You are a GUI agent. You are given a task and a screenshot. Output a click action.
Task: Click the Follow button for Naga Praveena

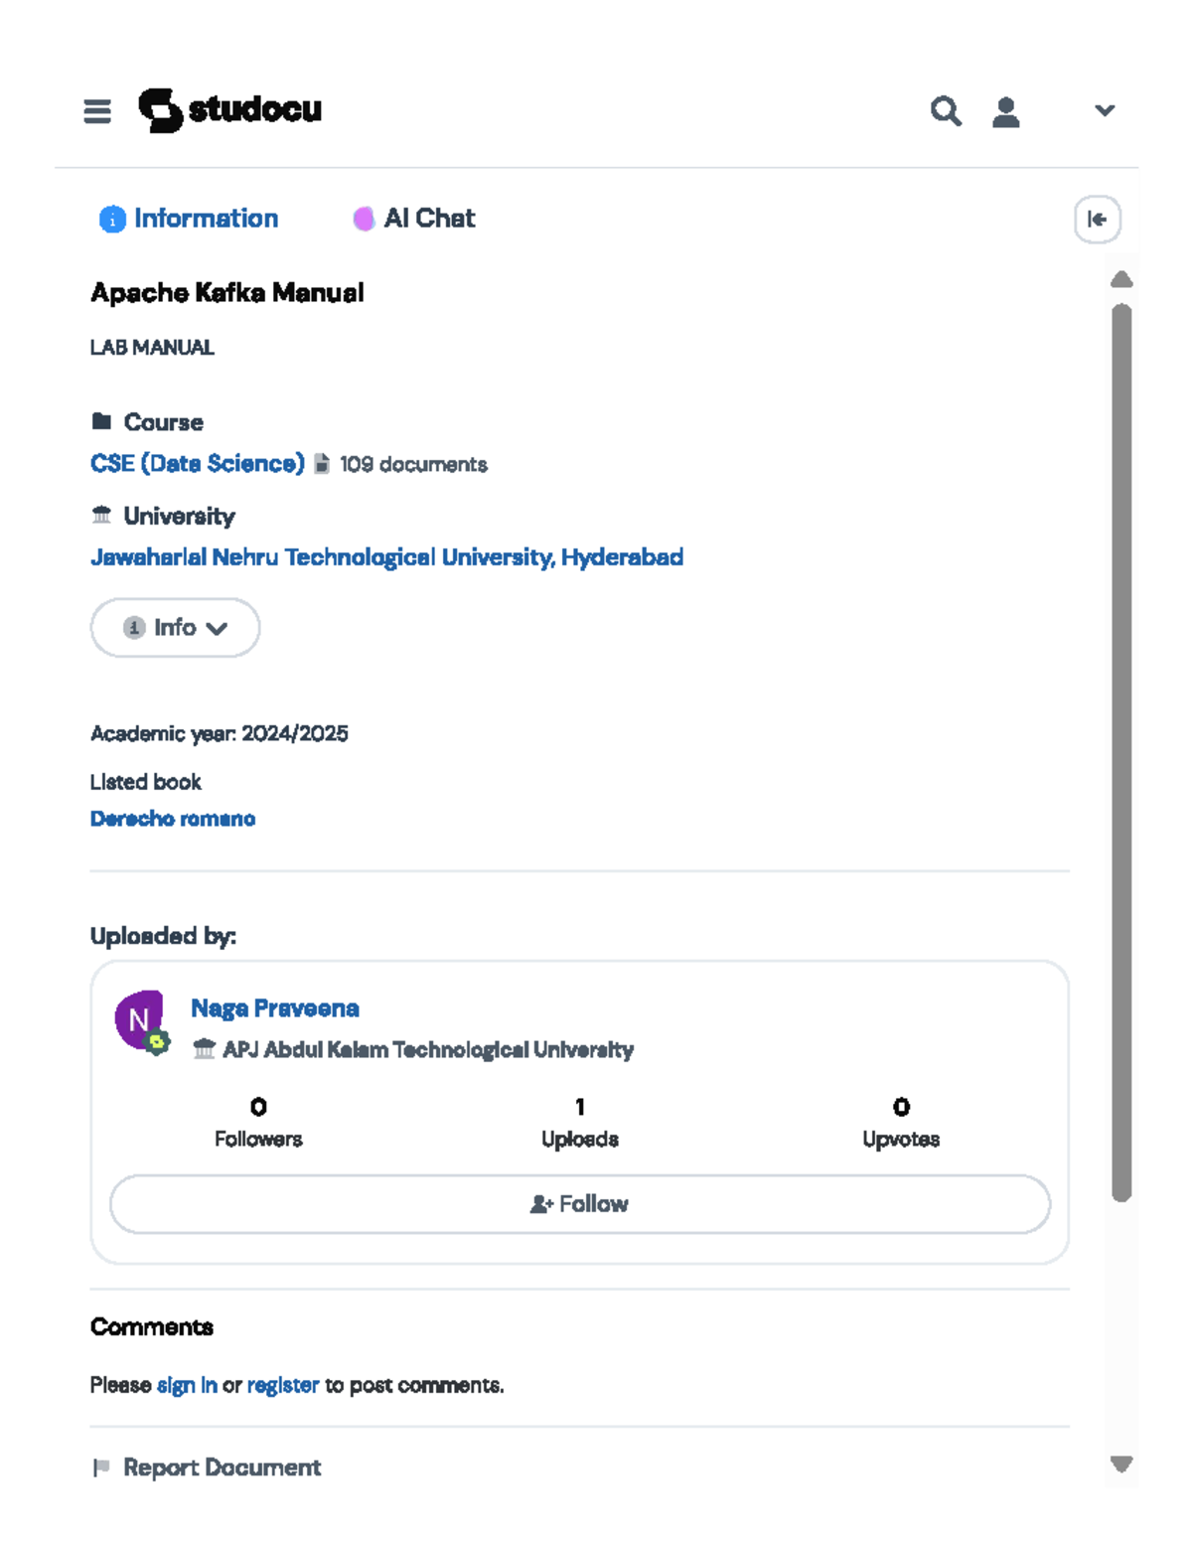coord(579,1203)
